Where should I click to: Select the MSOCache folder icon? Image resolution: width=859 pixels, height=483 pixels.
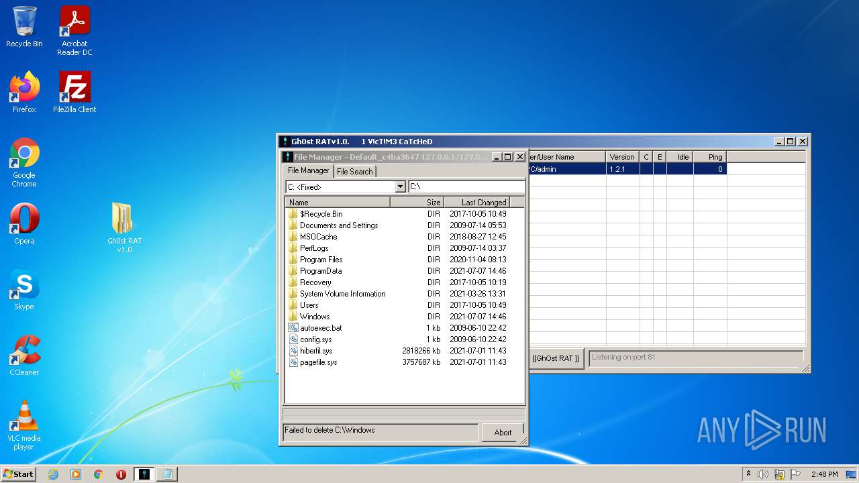tap(293, 237)
